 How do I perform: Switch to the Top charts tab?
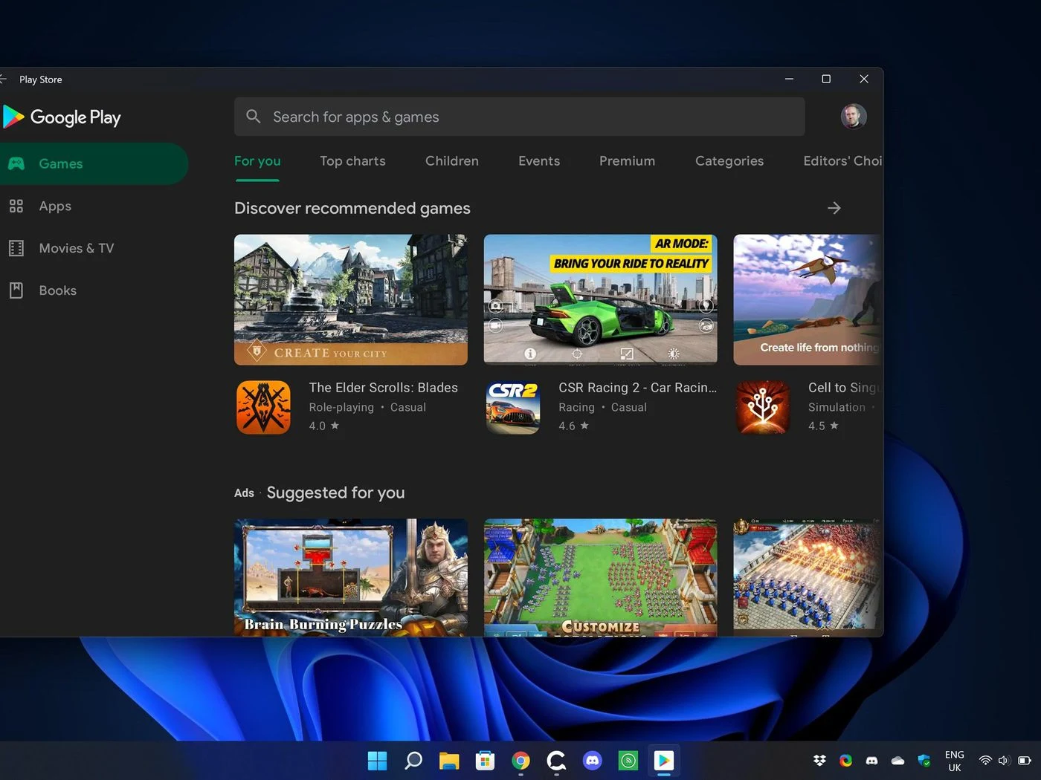click(x=352, y=161)
